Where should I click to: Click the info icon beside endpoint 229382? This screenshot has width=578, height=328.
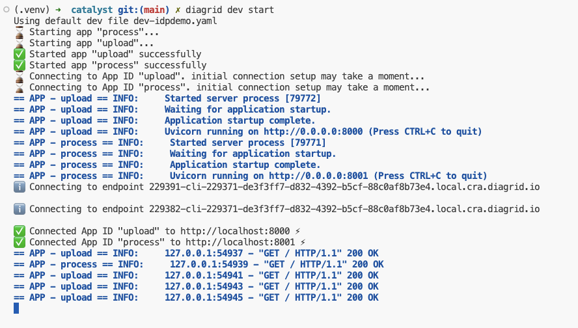[19, 209]
